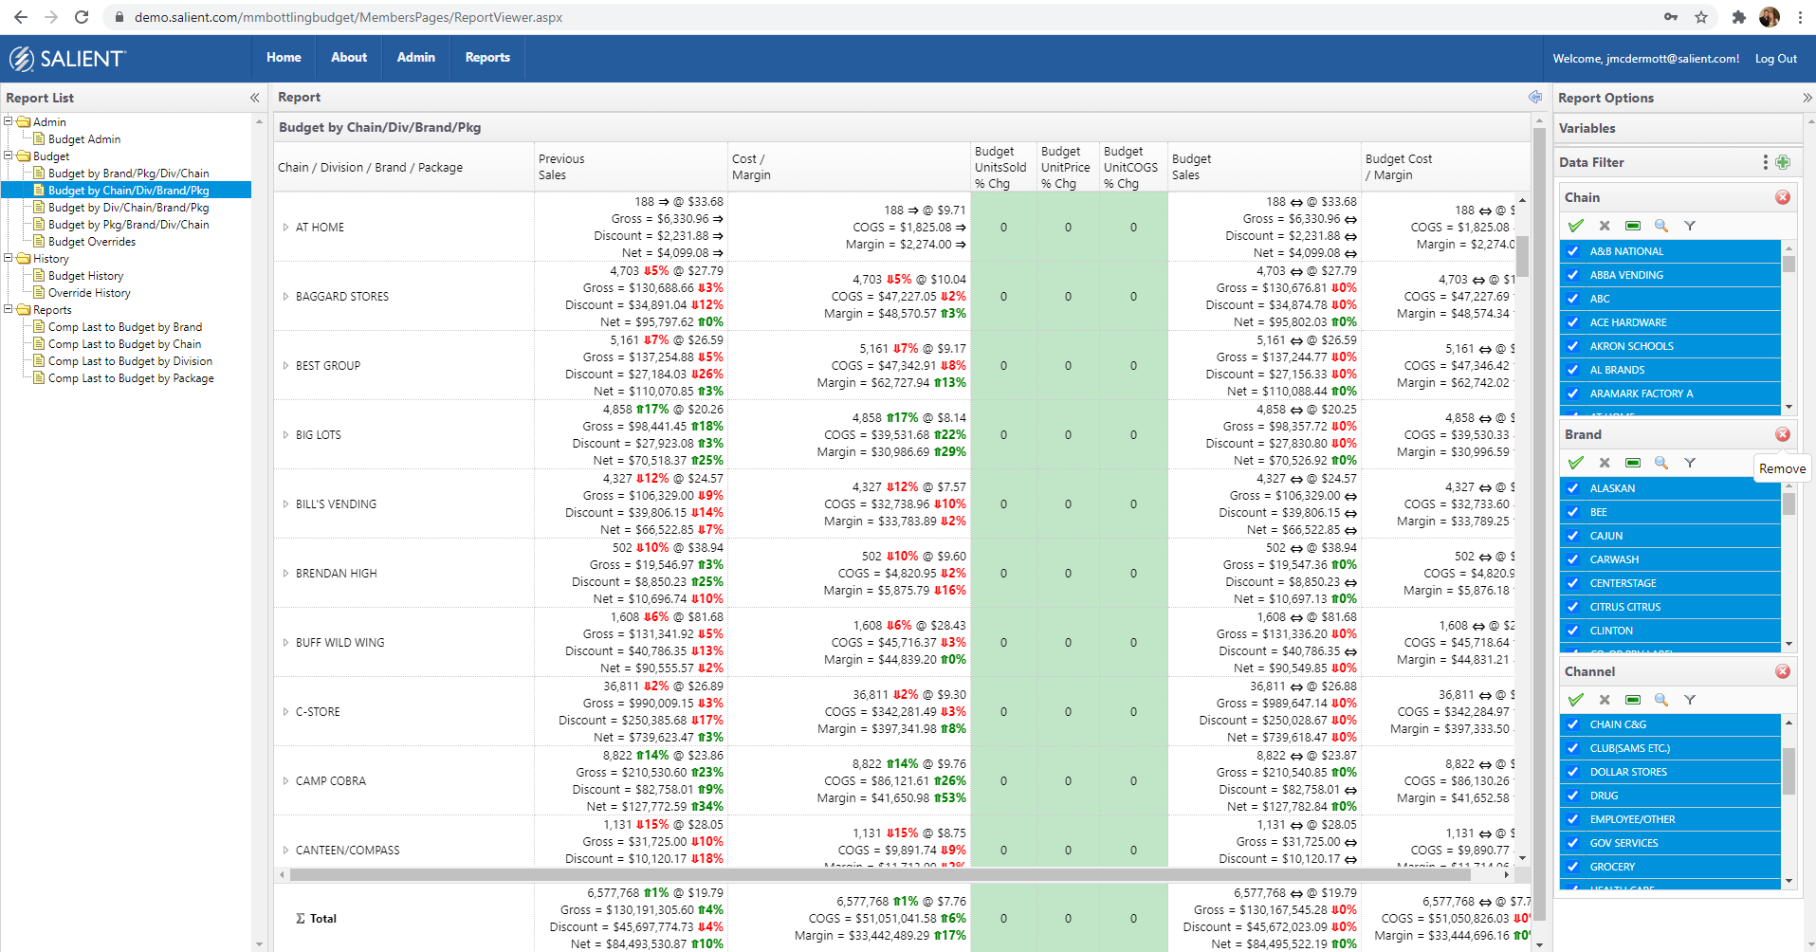Click the funnel icon in Chain filter

click(x=1690, y=226)
